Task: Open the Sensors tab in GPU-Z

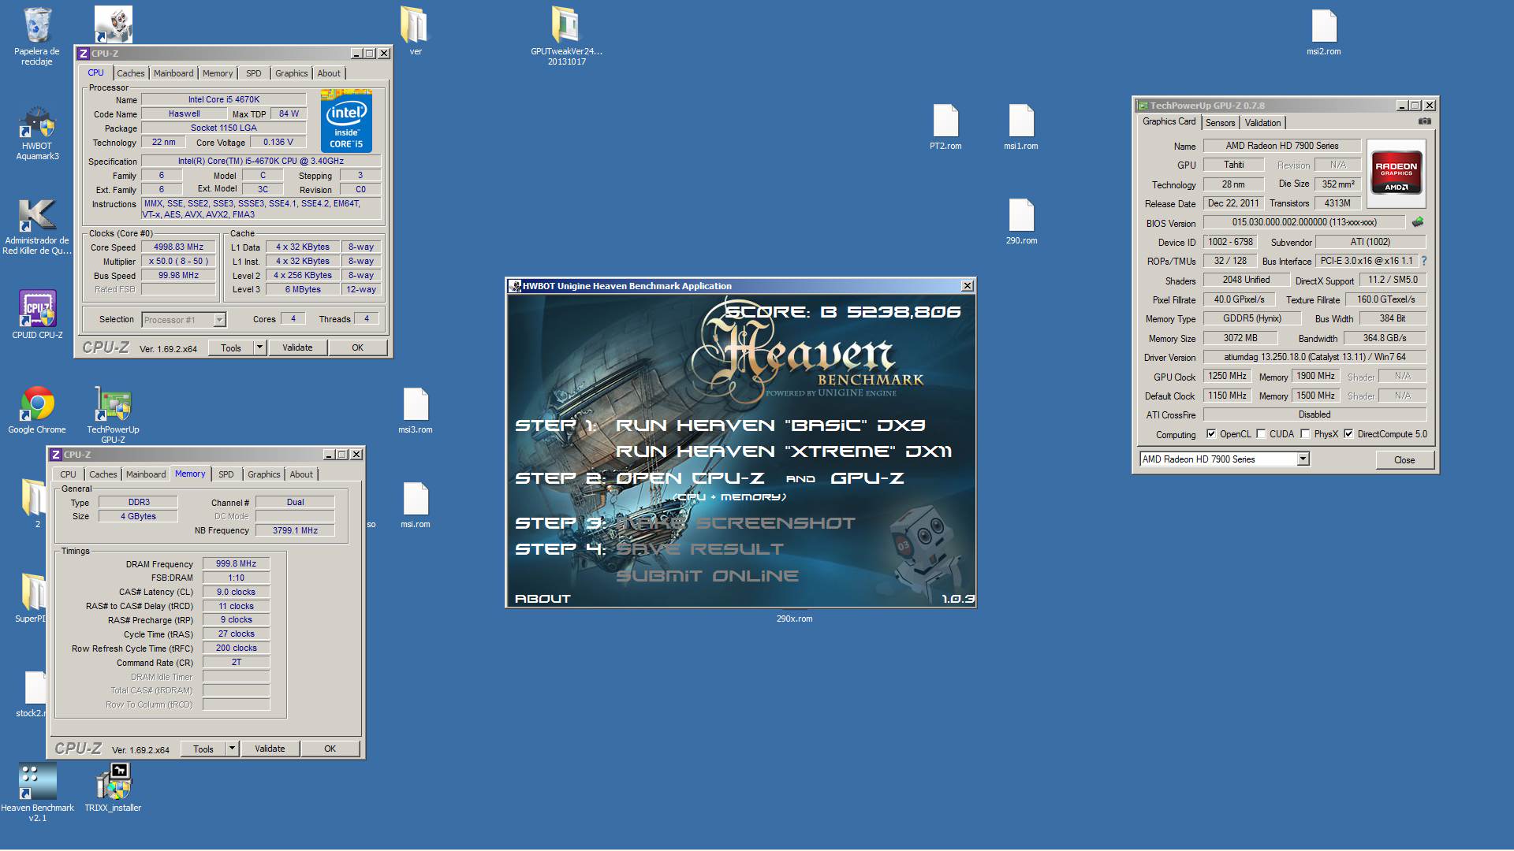Action: (x=1220, y=123)
